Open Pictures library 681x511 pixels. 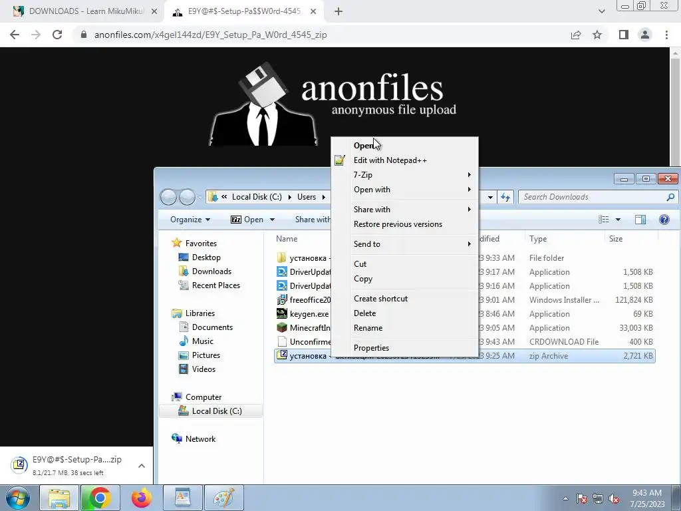click(206, 355)
